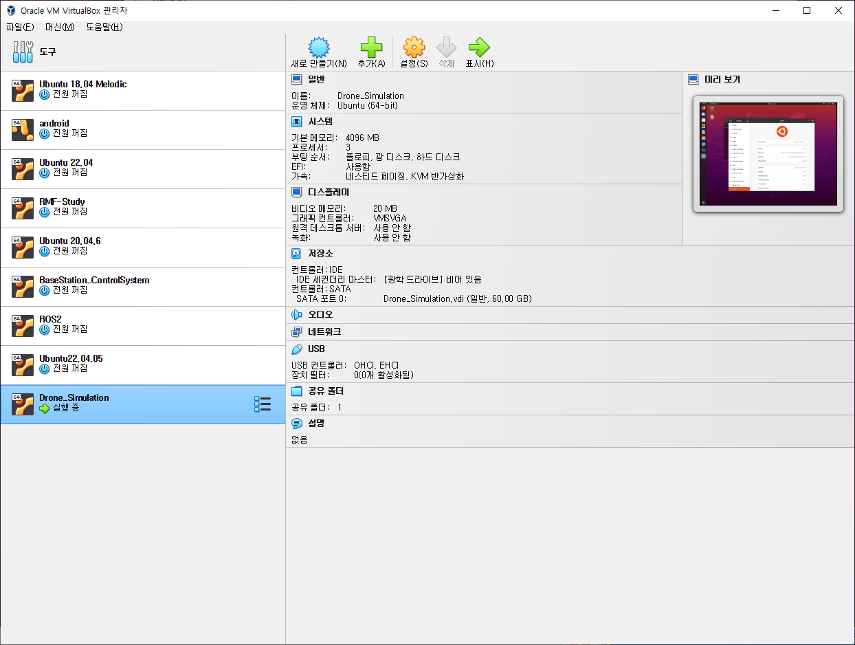Click the Display (디스플레이) monitor icon
This screenshot has width=855, height=645.
297,193
